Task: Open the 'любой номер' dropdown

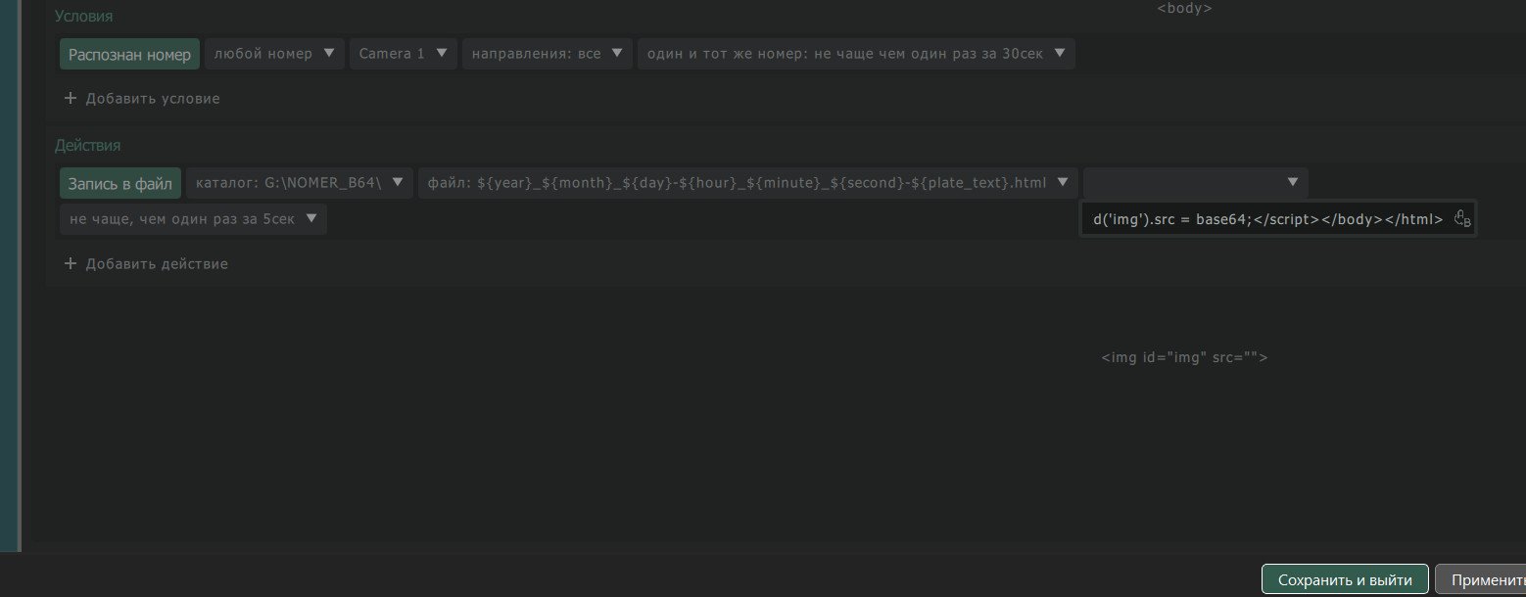Action: click(274, 54)
